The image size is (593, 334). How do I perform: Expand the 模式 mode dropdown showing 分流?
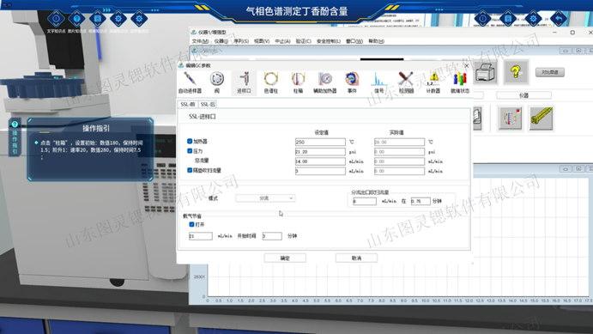pyautogui.click(x=265, y=198)
